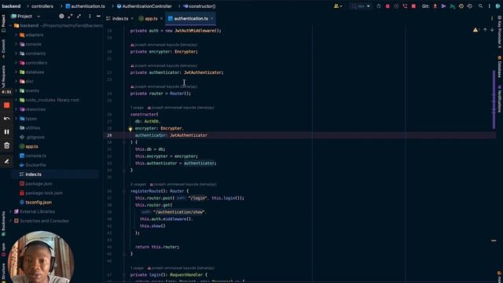The width and height of the screenshot is (503, 283).
Task: Click the intention light bulb on the encrypter line
Action: coord(130,129)
